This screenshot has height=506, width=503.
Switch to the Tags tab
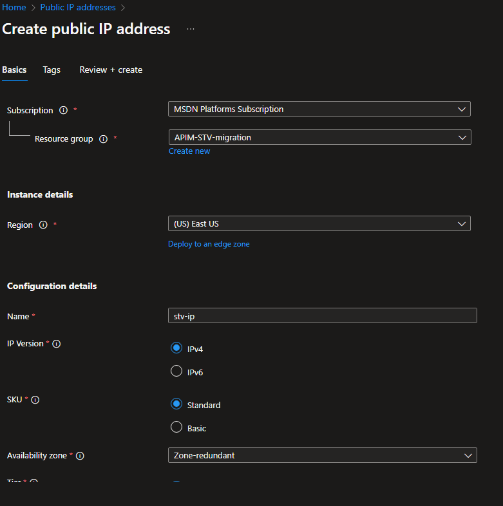point(52,70)
